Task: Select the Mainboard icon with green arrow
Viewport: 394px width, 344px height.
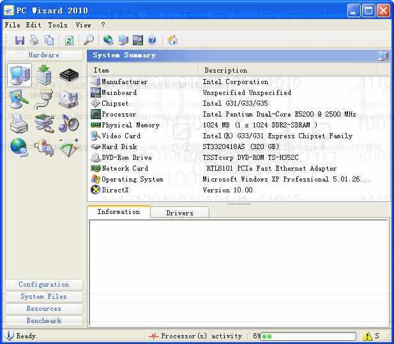Action: click(44, 75)
